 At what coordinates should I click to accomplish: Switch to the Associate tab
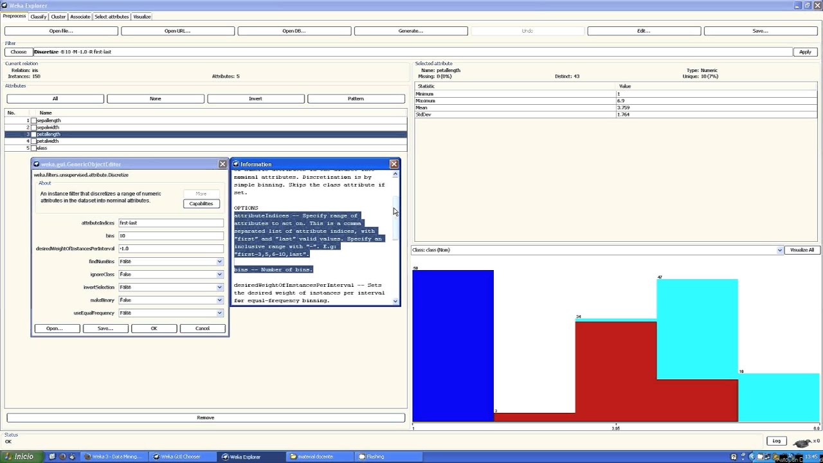click(80, 16)
